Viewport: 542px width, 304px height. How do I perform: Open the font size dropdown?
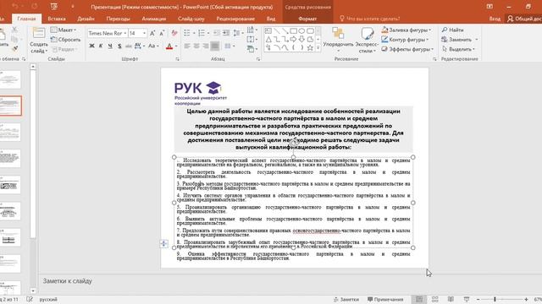pyautogui.click(x=145, y=33)
